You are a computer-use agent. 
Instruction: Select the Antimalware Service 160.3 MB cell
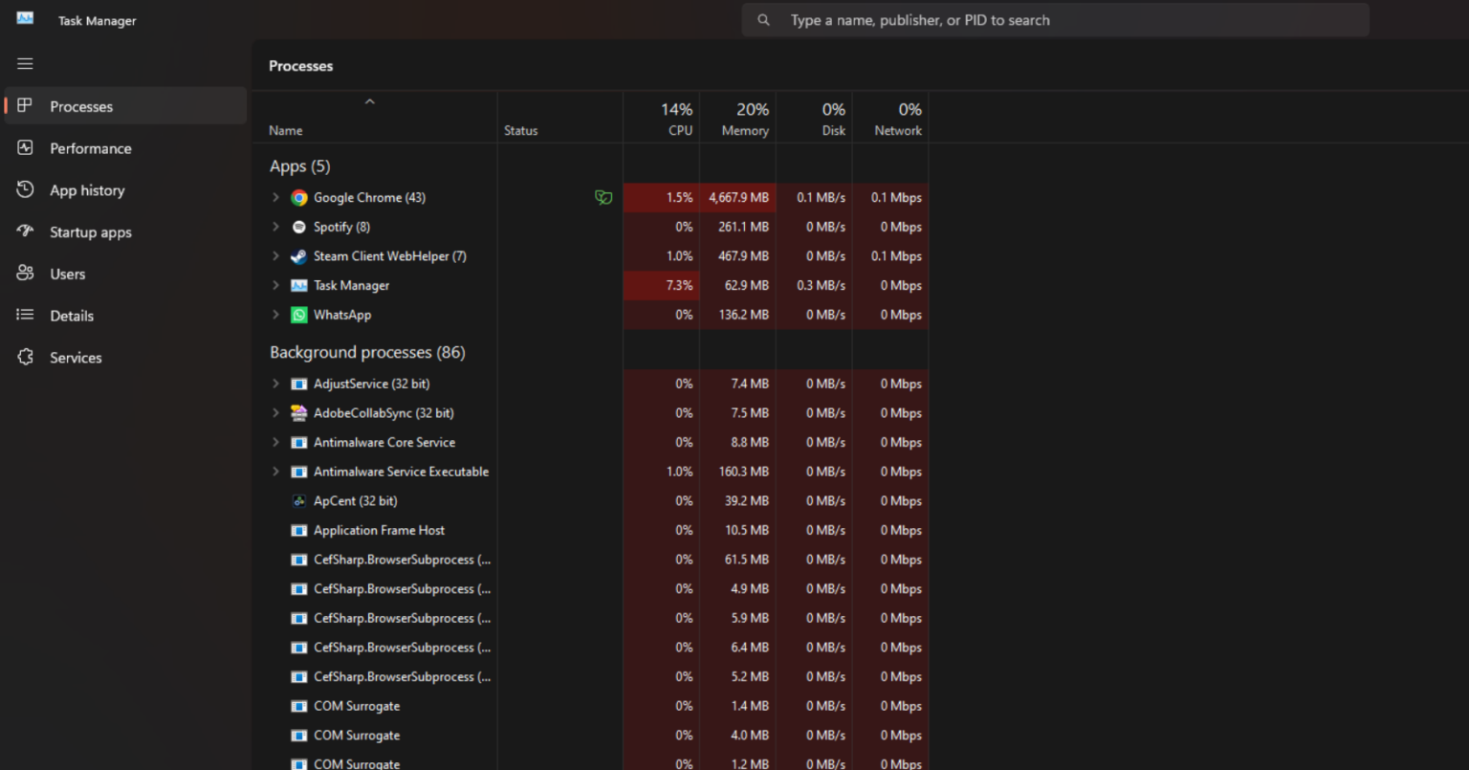737,472
